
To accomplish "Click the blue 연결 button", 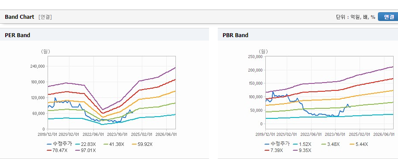I will pyautogui.click(x=388, y=17).
